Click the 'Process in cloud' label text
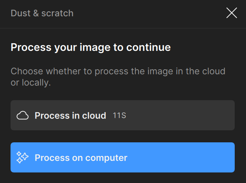This screenshot has width=246, height=183. (x=70, y=116)
